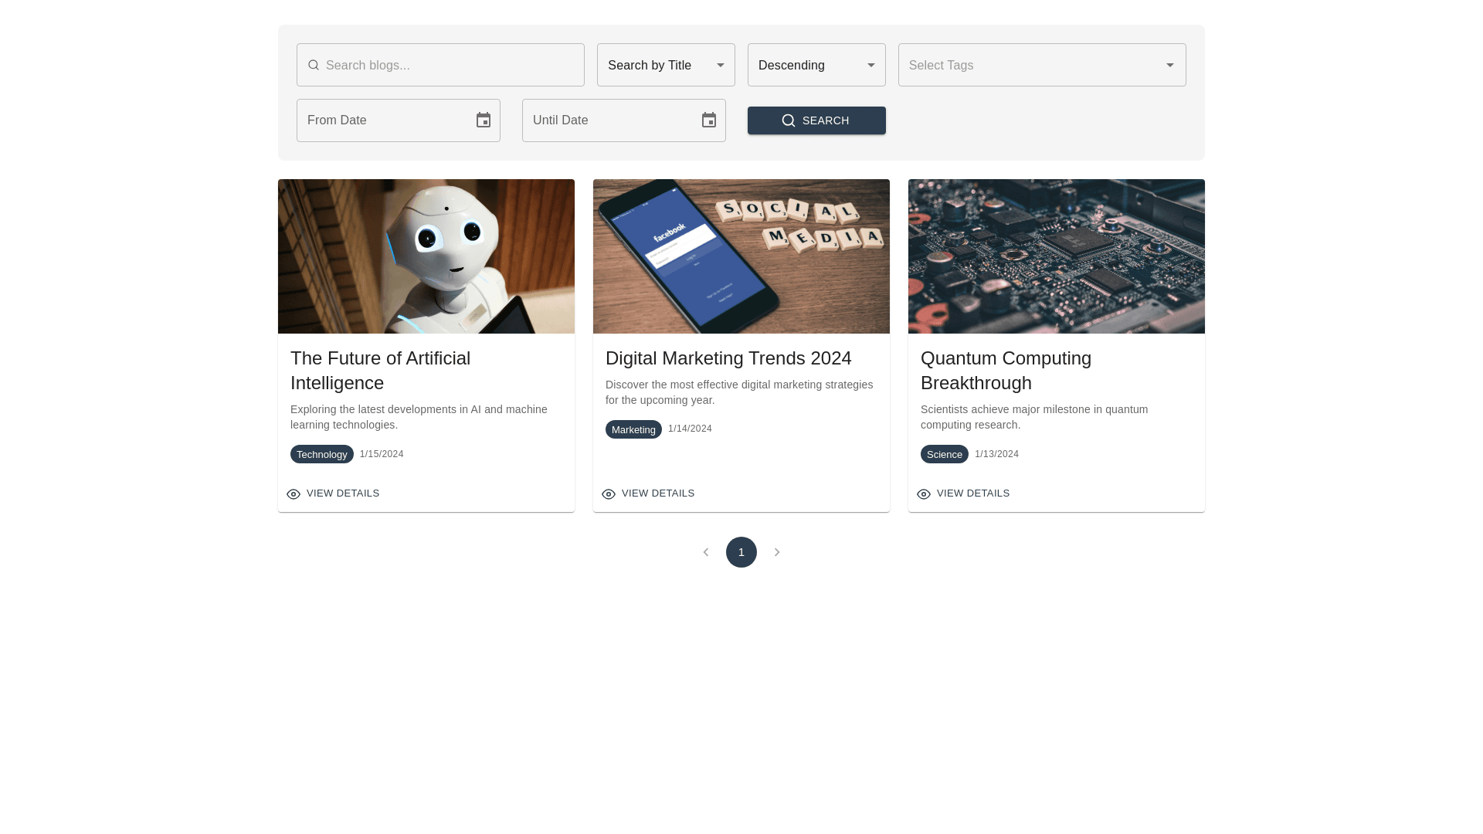Go to next page chevron
Image resolution: width=1483 pixels, height=834 pixels.
click(x=777, y=552)
